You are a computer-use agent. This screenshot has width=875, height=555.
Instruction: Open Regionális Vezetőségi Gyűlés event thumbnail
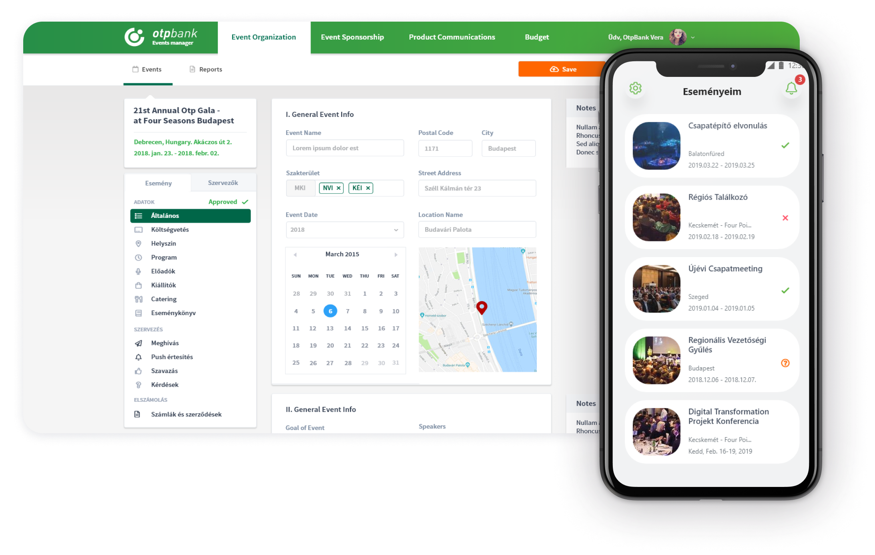pyautogui.click(x=656, y=360)
